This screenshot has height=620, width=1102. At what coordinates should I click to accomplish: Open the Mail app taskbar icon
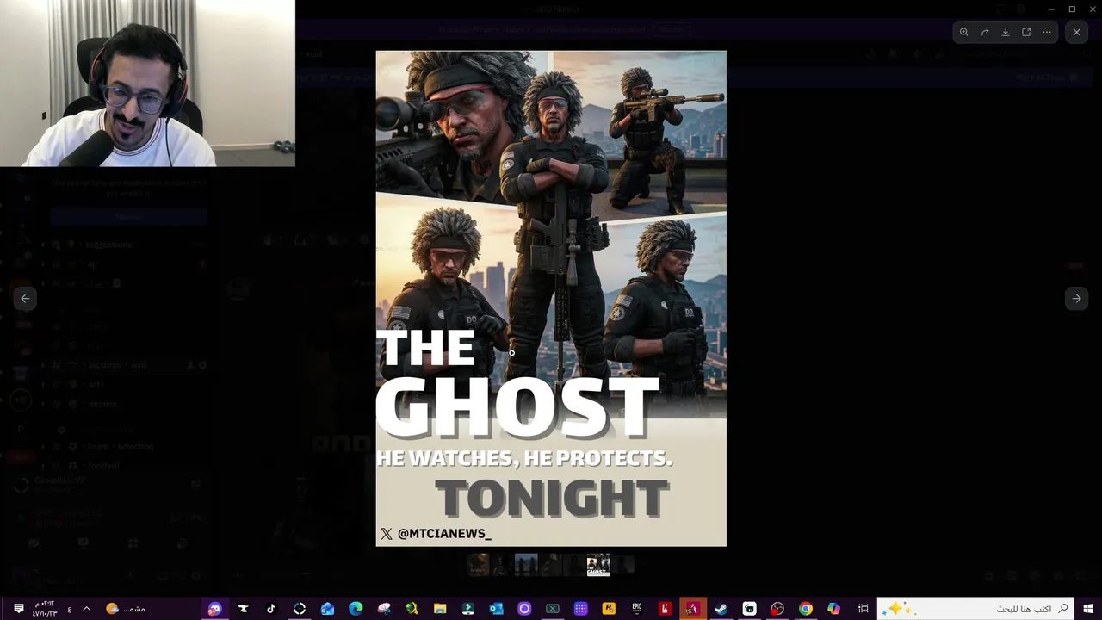coord(327,609)
